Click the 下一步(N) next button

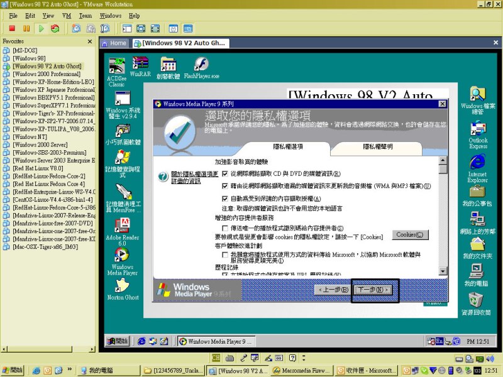click(x=373, y=290)
